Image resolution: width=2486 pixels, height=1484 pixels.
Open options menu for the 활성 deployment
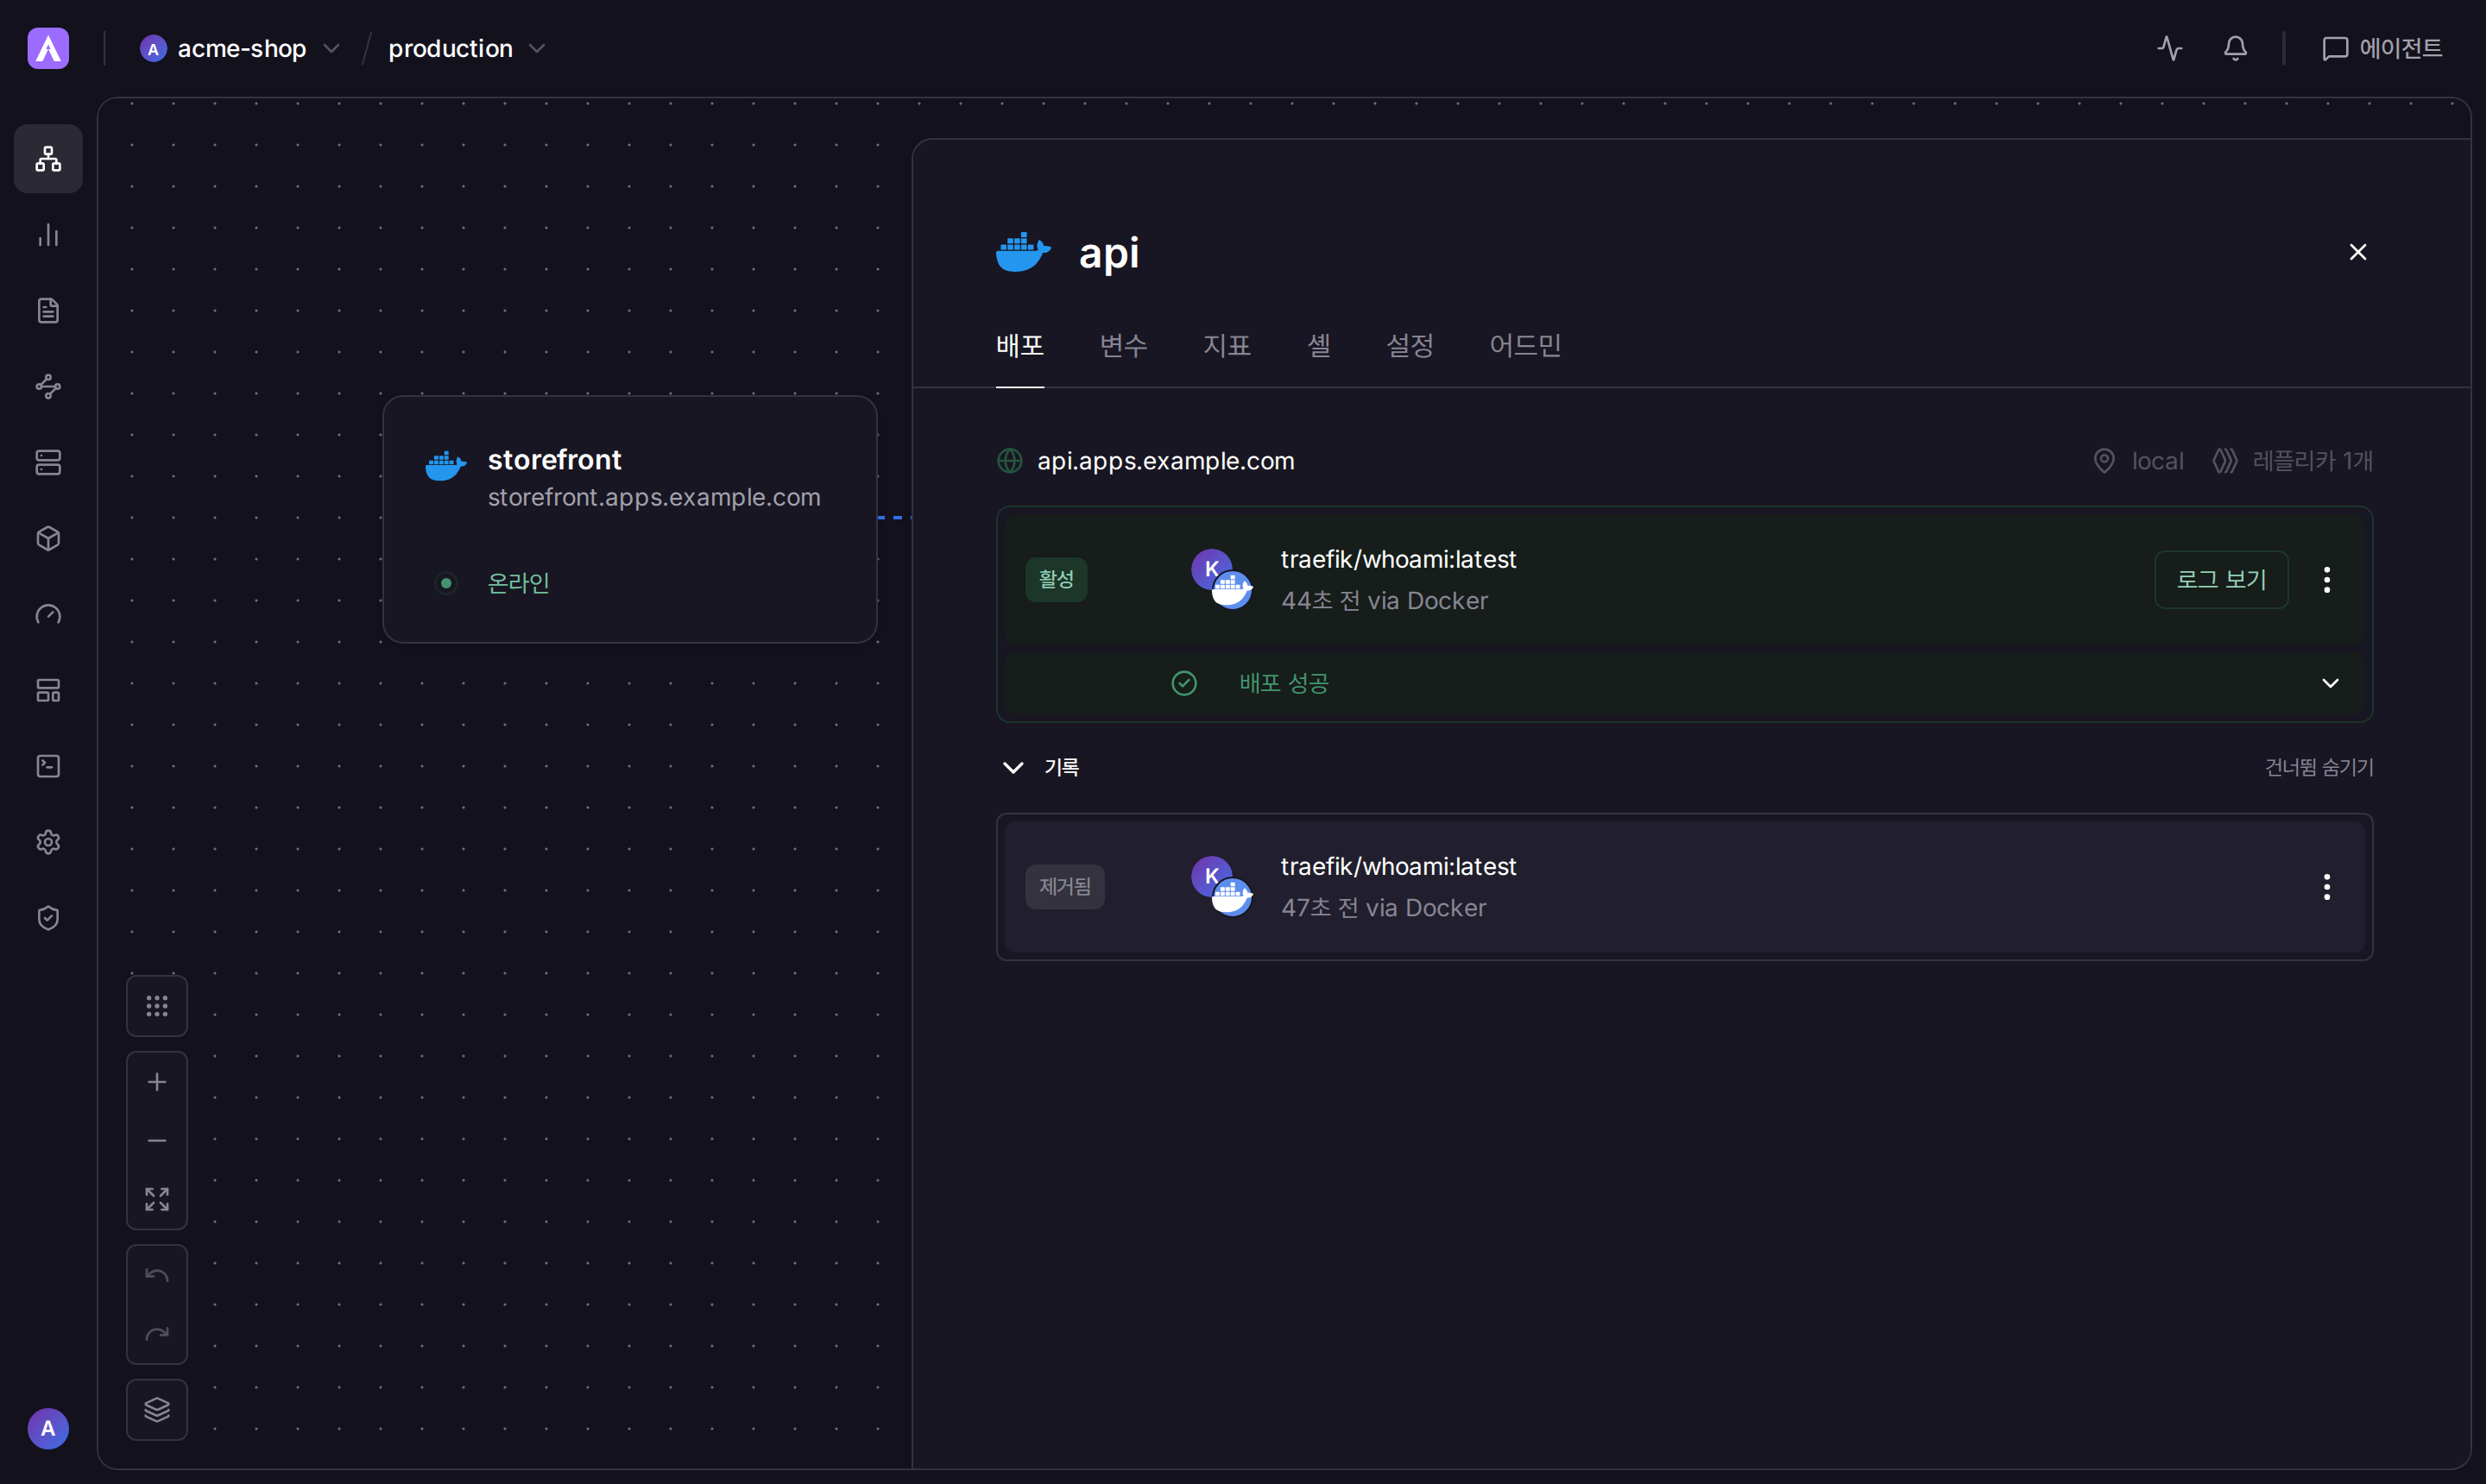[x=2327, y=580]
